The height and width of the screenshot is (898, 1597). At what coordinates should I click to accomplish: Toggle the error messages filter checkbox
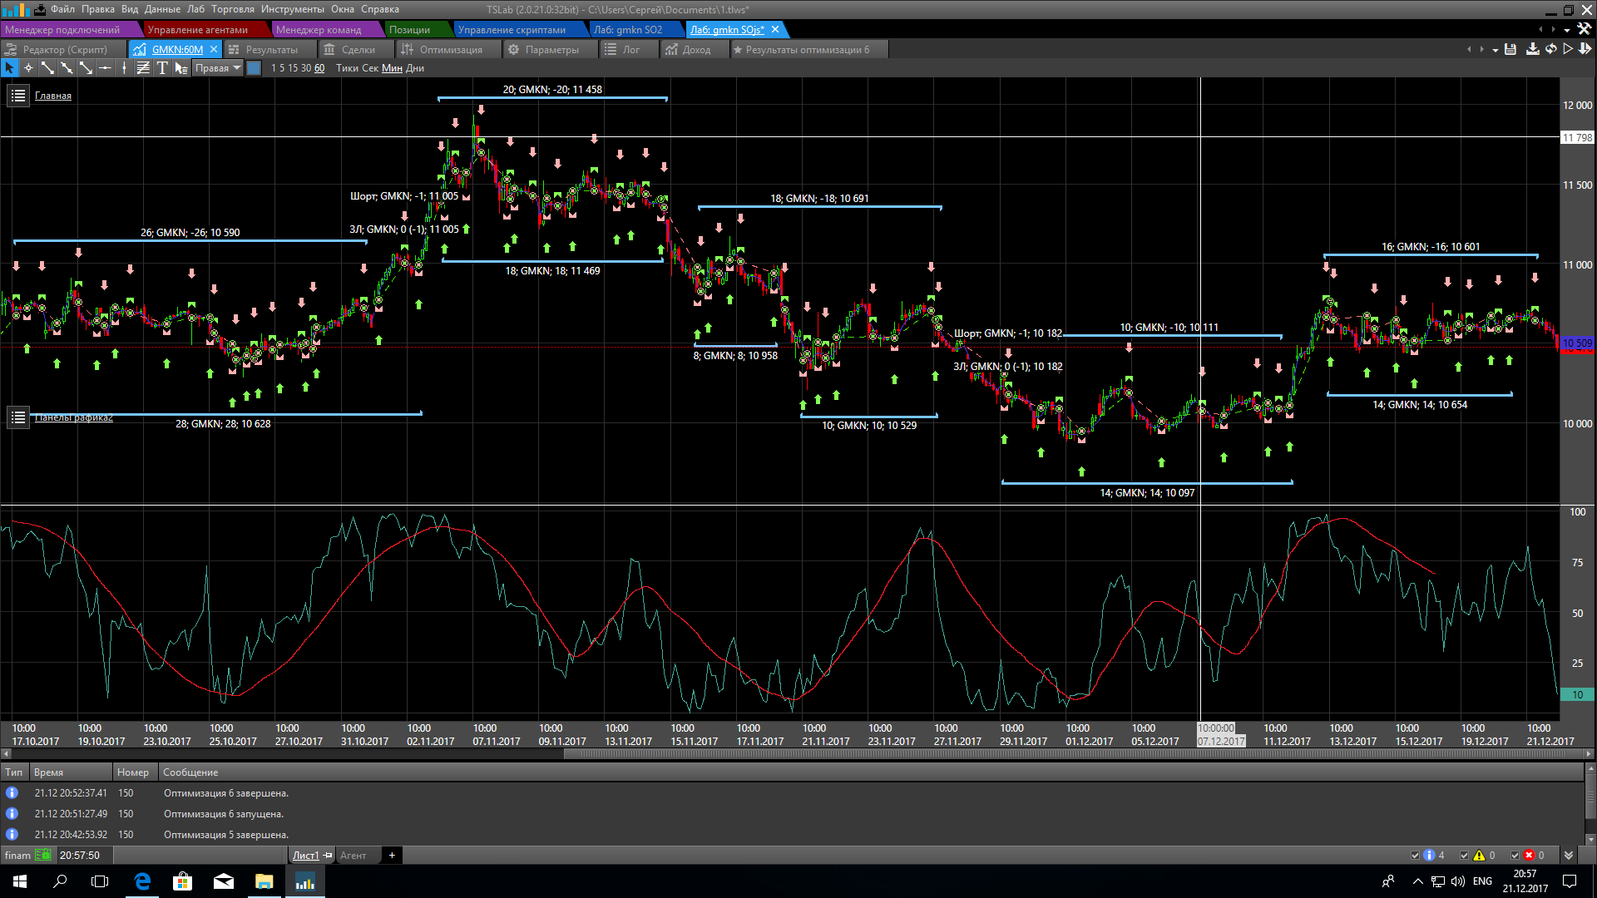tap(1515, 855)
